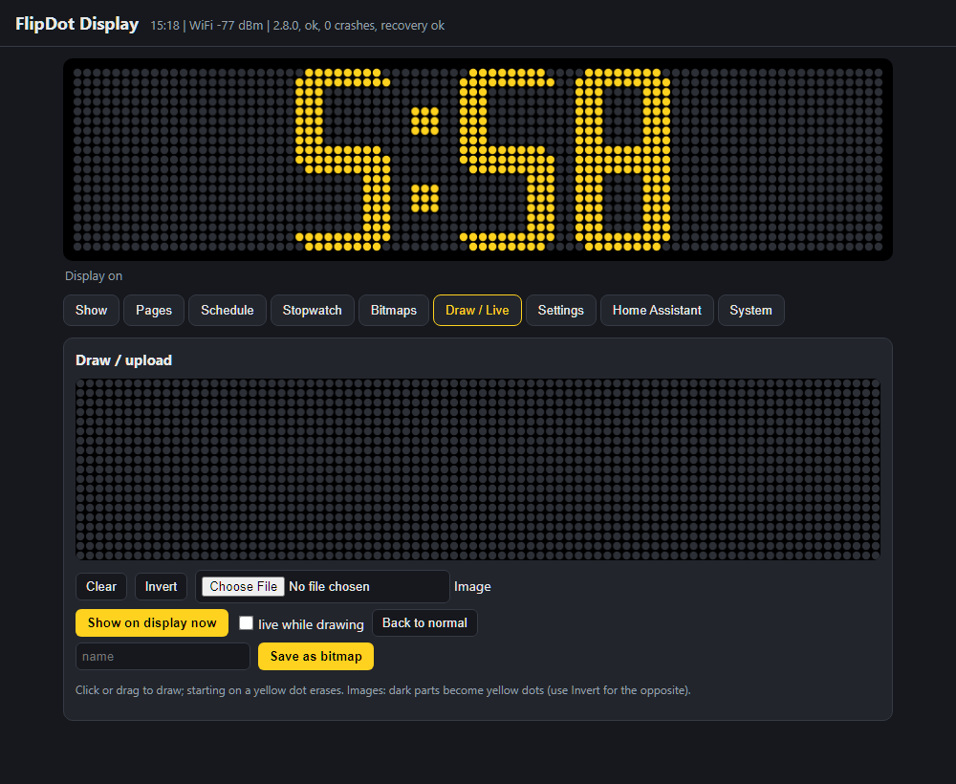956x784 pixels.
Task: Click the 'No file chosen' text
Action: pos(329,586)
